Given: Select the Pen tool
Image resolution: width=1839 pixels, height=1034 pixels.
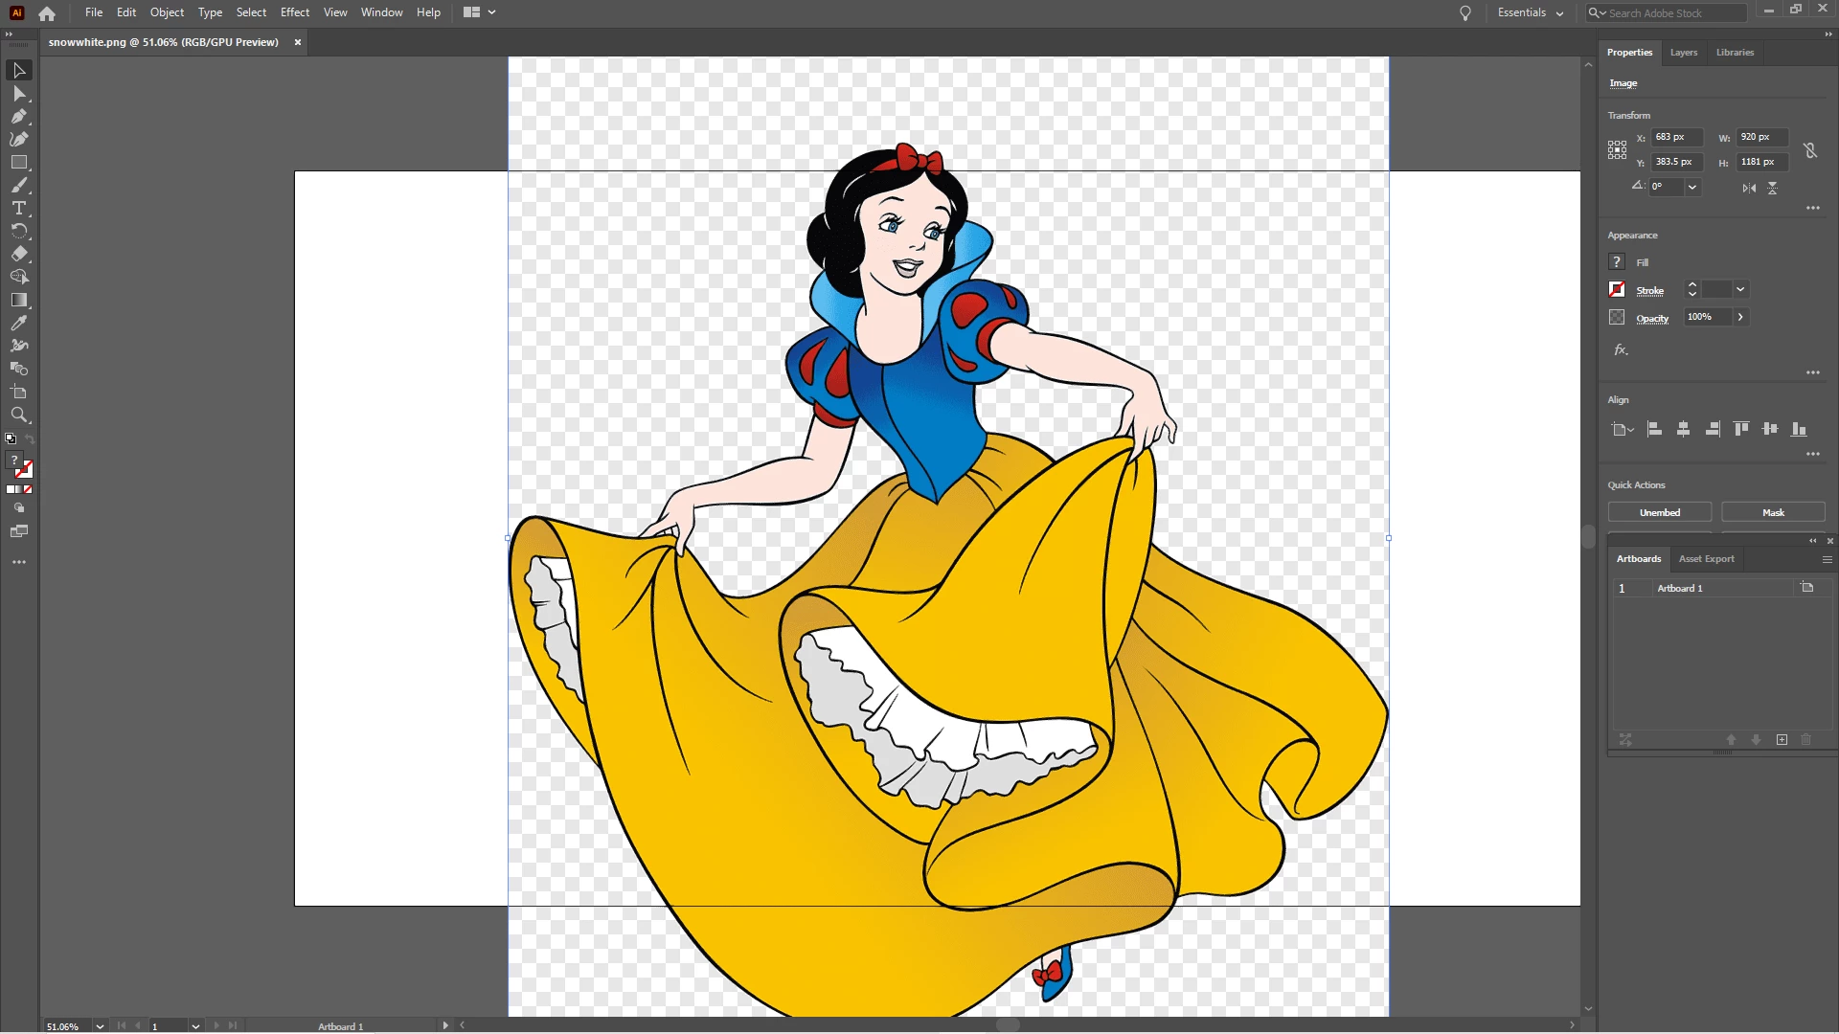Looking at the screenshot, I should tap(18, 116).
